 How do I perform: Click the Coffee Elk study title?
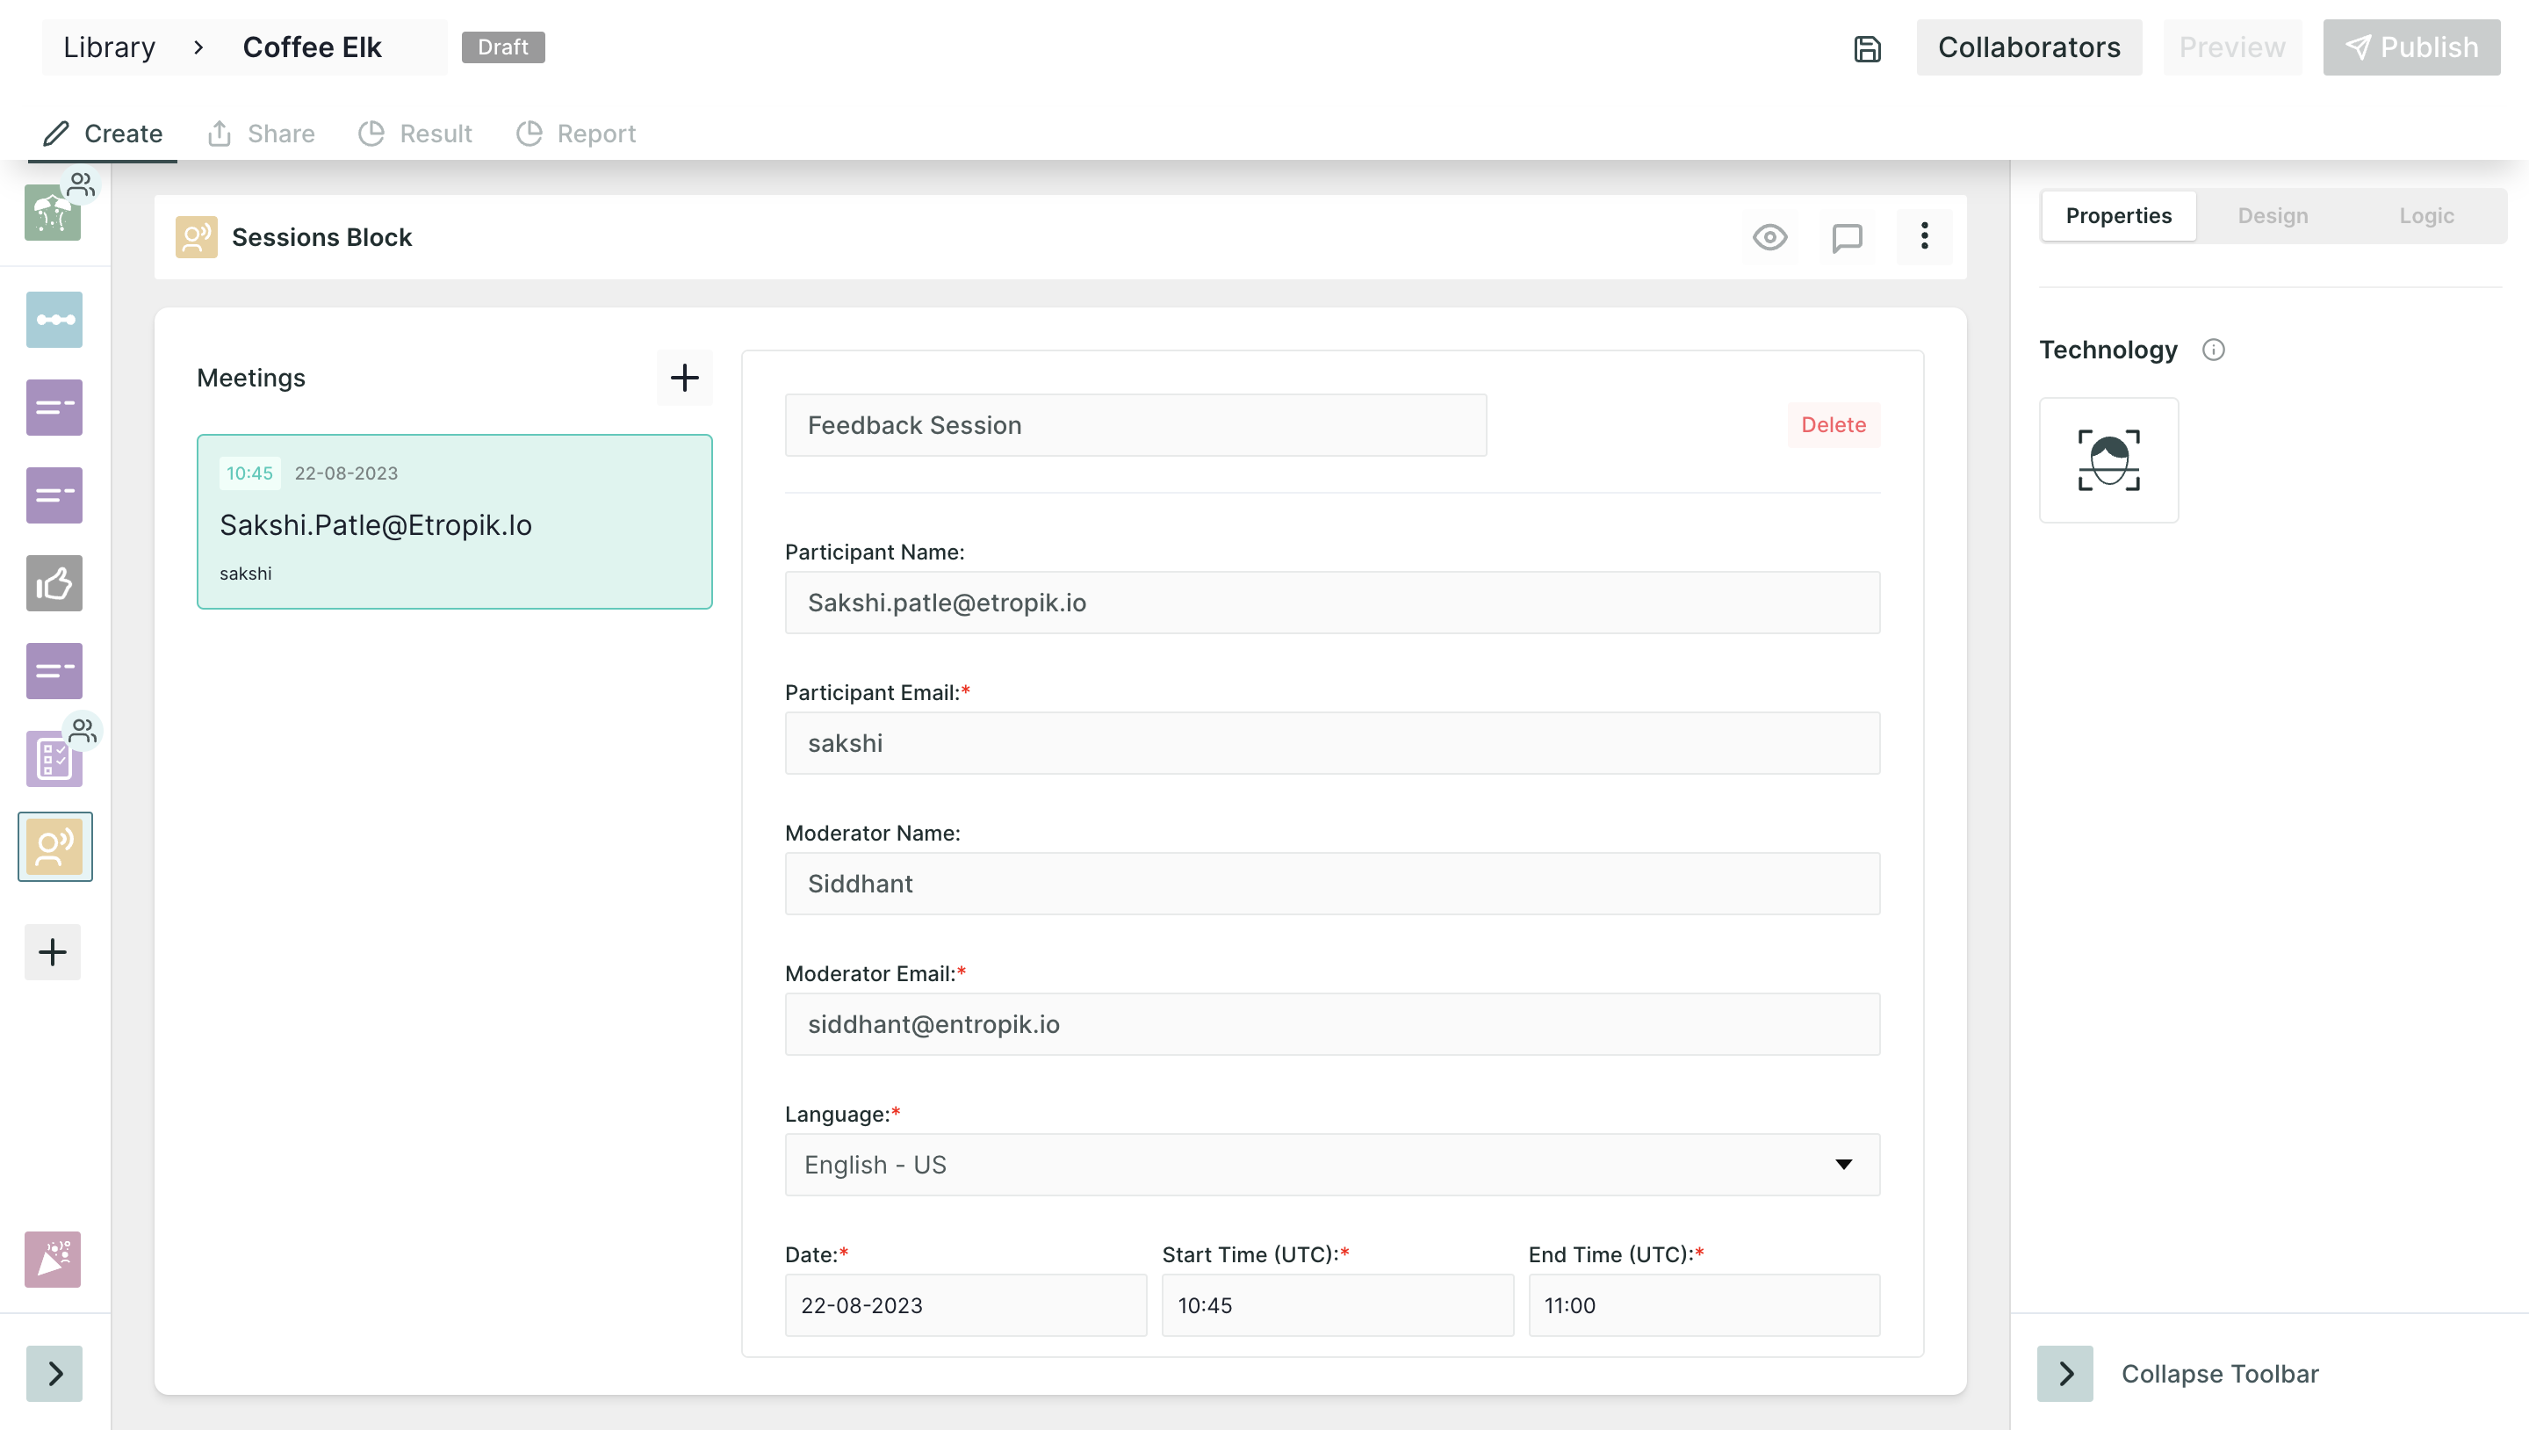point(313,47)
